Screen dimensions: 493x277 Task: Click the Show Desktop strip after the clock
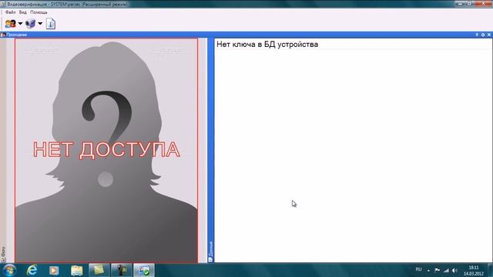coord(490,270)
